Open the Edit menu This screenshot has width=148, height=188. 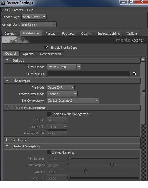(5, 10)
